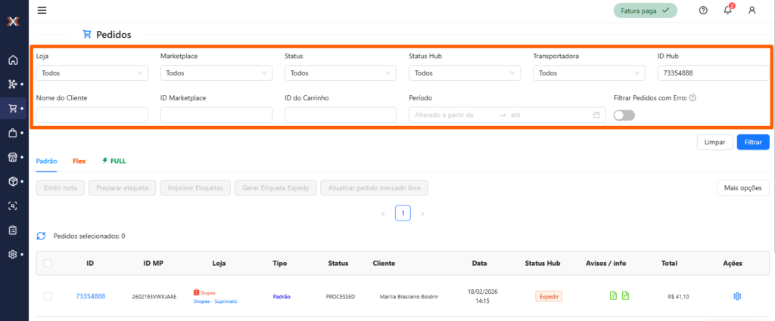This screenshot has height=321, width=775.
Task: Open the order actions gear in Ações column
Action: pos(737,296)
